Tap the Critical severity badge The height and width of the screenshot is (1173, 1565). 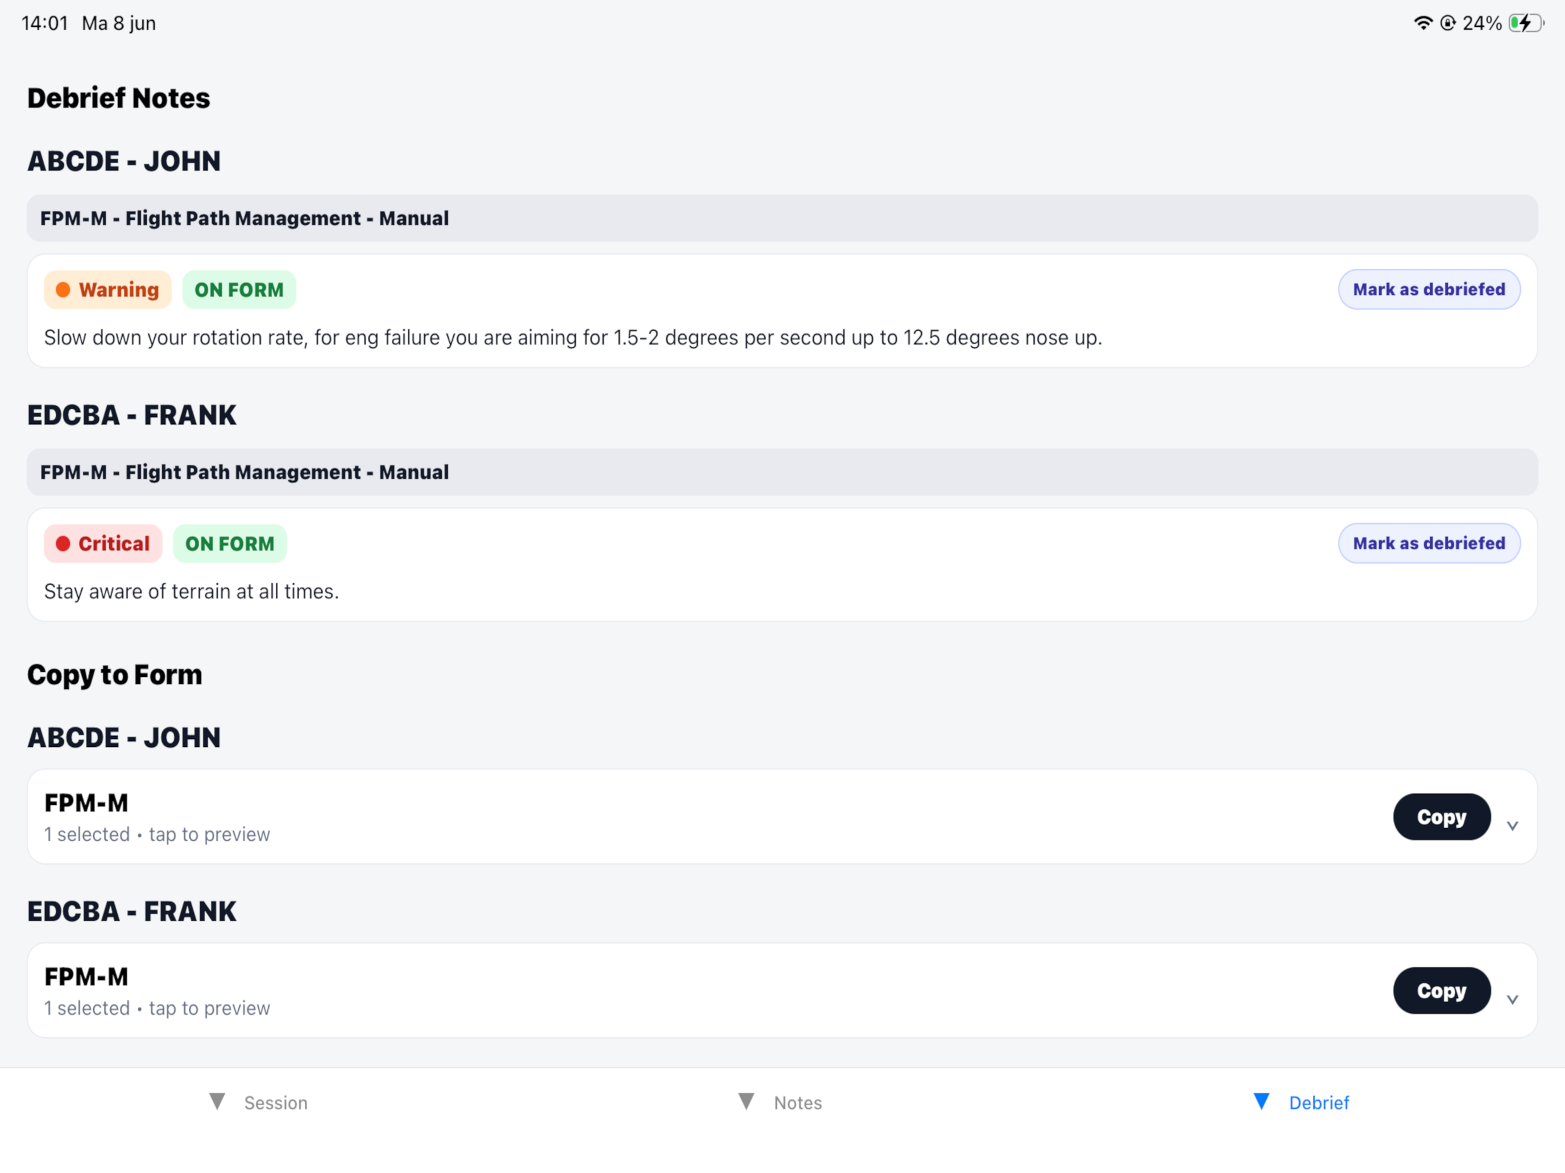(x=103, y=544)
